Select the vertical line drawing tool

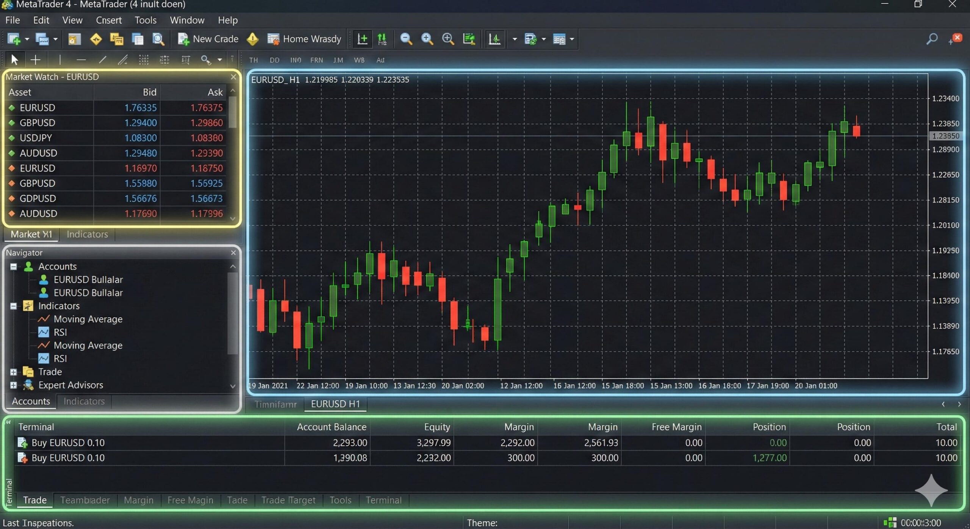60,59
